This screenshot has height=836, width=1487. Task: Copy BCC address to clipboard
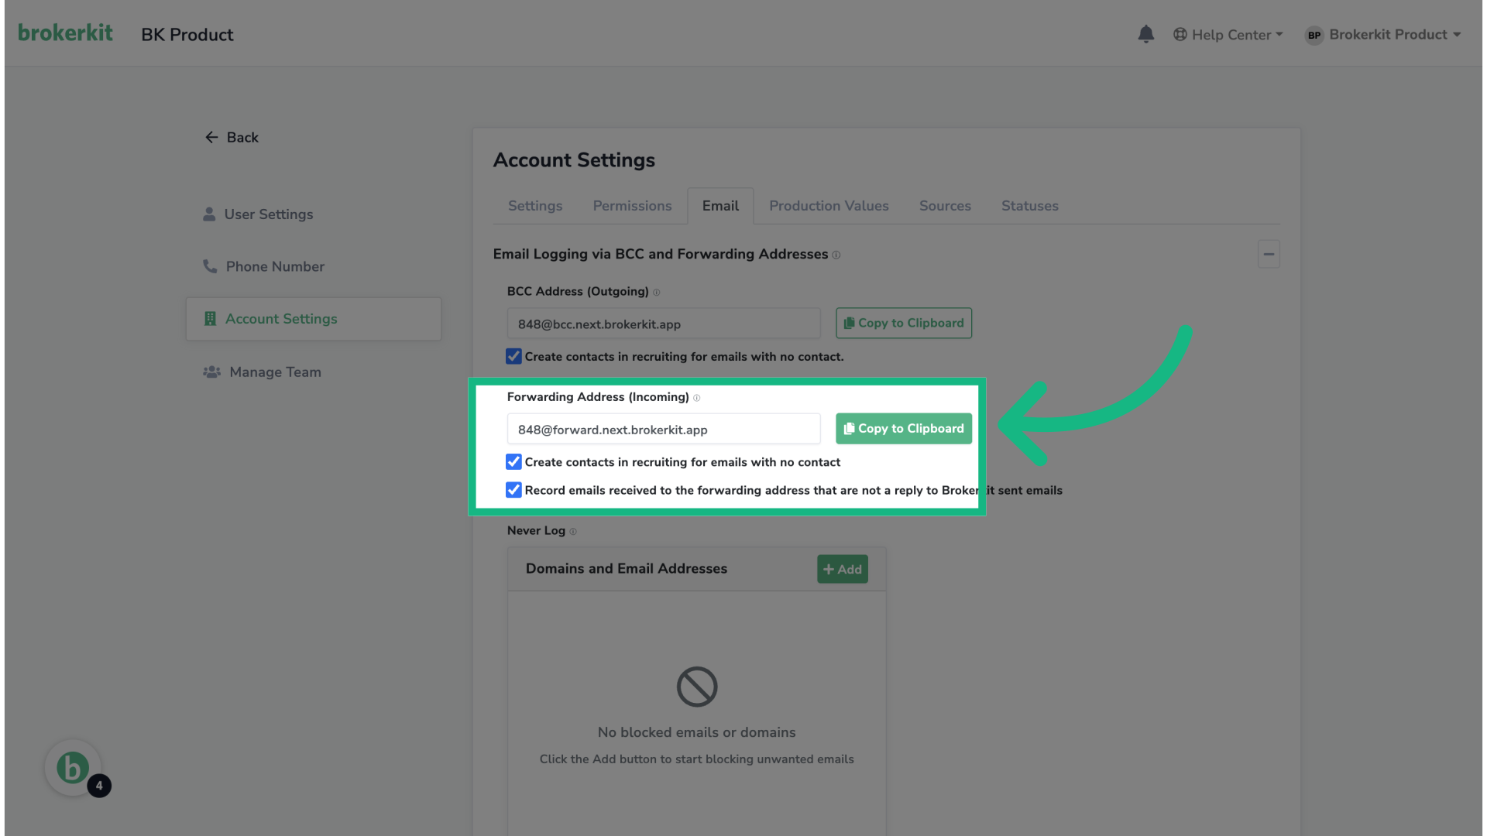[x=904, y=323]
